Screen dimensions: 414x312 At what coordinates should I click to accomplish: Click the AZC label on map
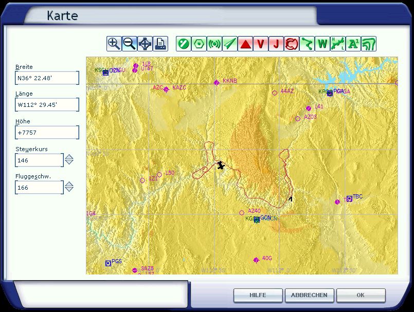point(157,87)
